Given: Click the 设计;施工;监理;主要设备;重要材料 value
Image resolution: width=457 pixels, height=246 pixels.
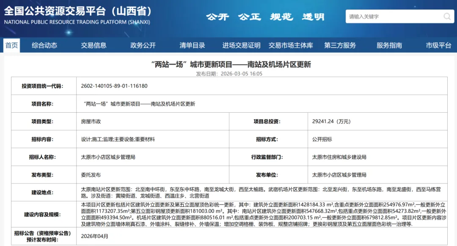Looking at the screenshot, I should click(118, 139).
